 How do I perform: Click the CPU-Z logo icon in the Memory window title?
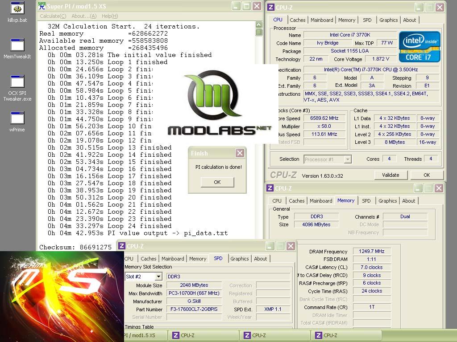270,188
